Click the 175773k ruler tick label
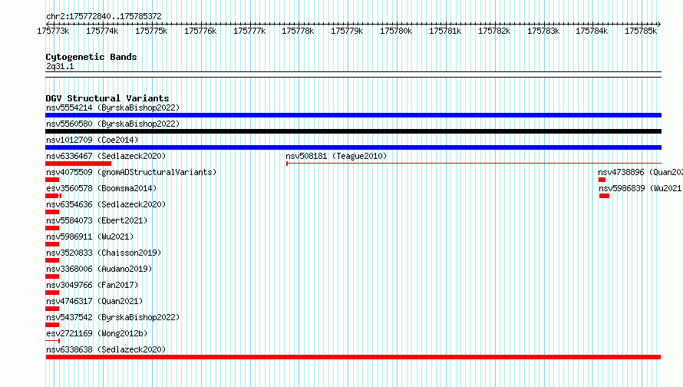 point(53,31)
